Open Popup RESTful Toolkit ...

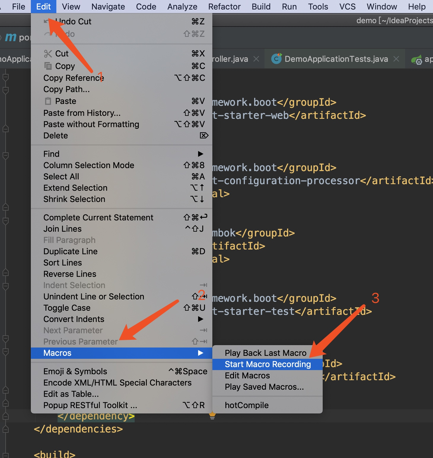(122, 405)
